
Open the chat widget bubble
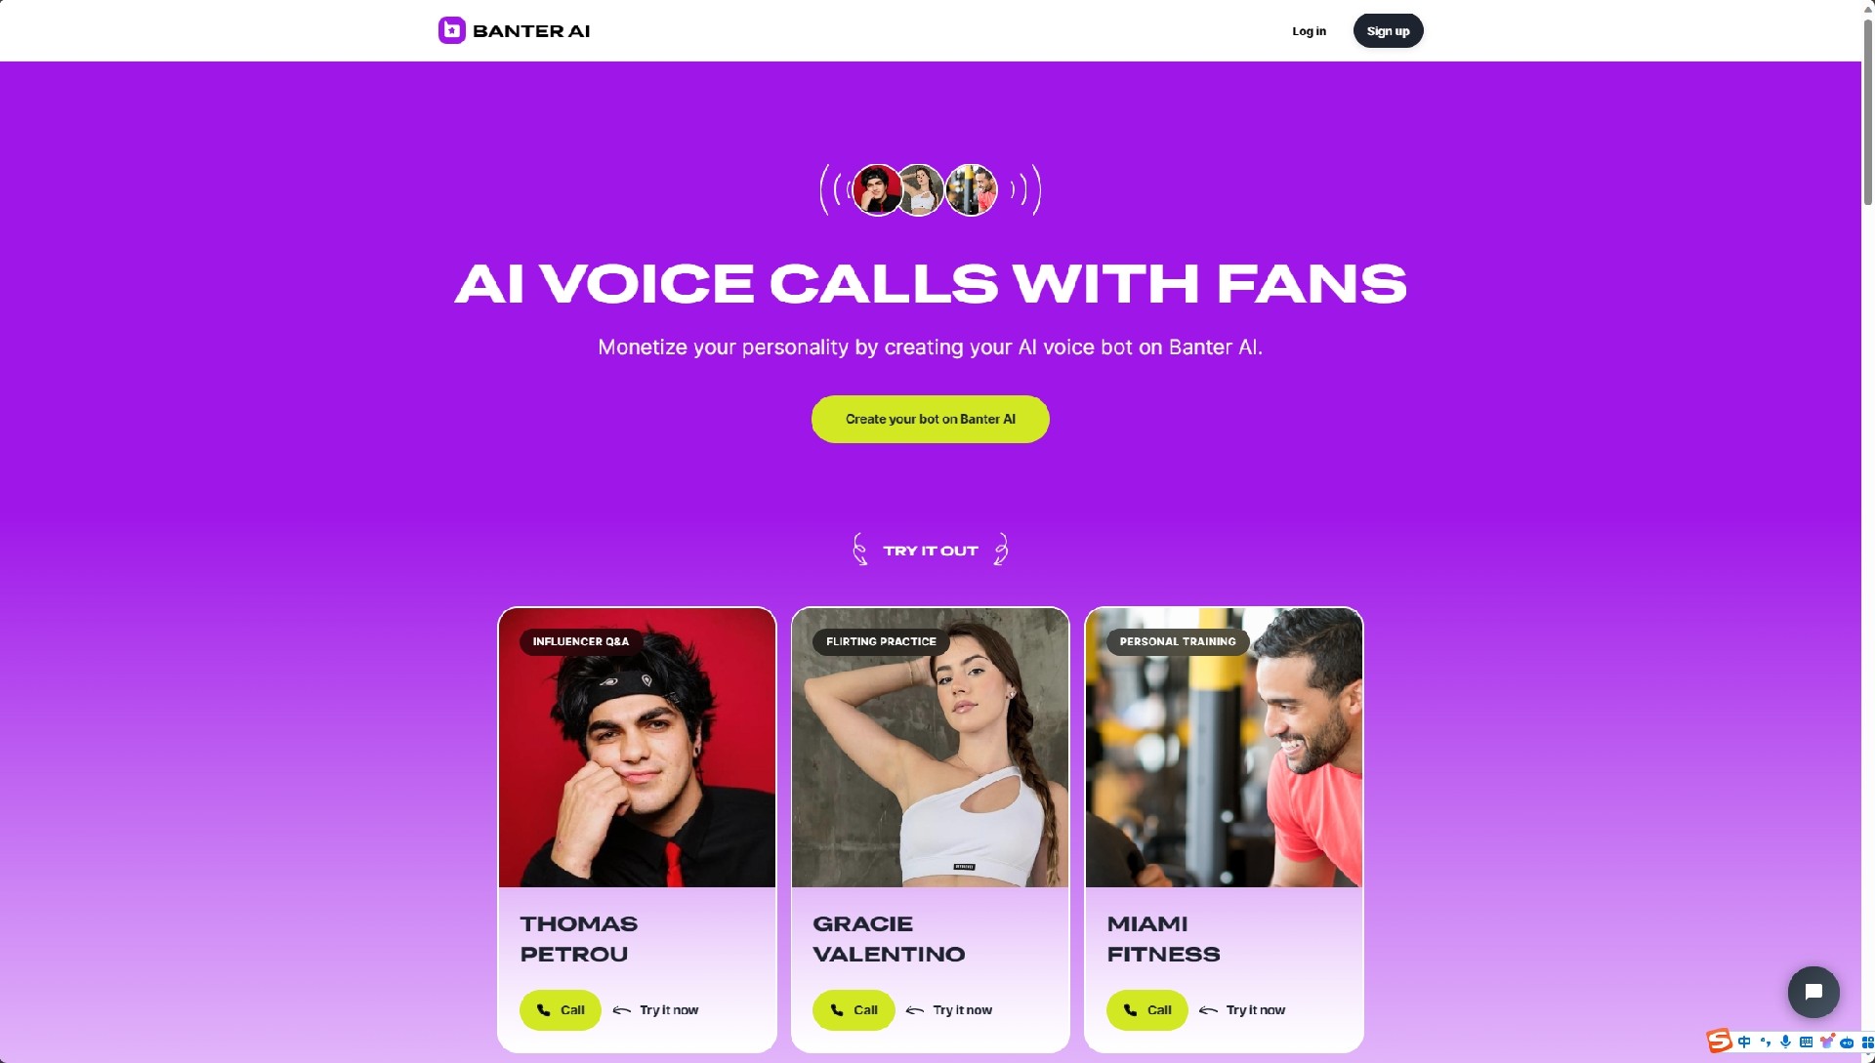pyautogui.click(x=1813, y=992)
